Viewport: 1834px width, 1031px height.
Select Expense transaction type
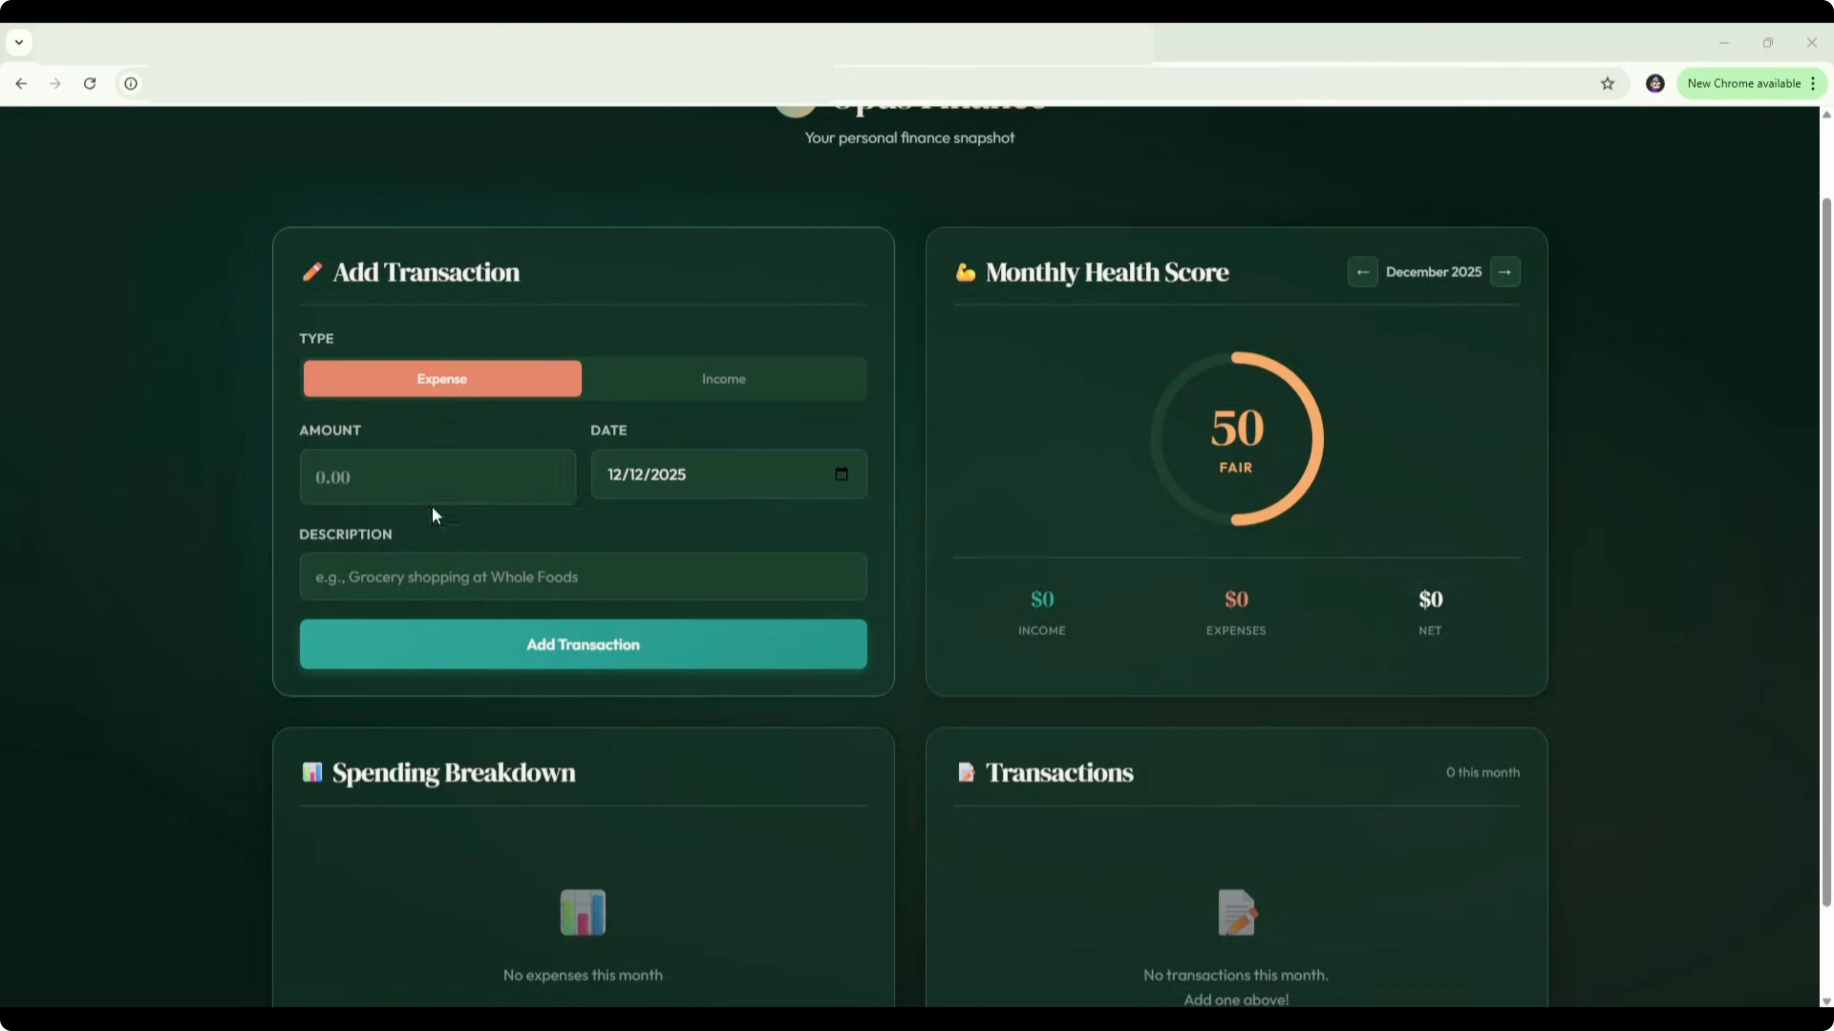tap(442, 379)
